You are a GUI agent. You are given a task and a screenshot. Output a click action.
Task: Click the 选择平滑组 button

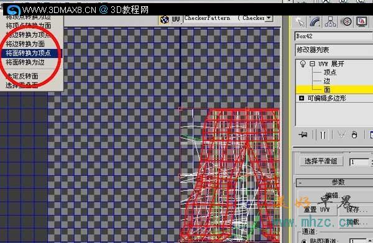point(321,161)
